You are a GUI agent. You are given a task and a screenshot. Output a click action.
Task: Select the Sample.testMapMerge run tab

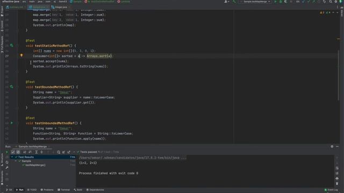click(32, 146)
